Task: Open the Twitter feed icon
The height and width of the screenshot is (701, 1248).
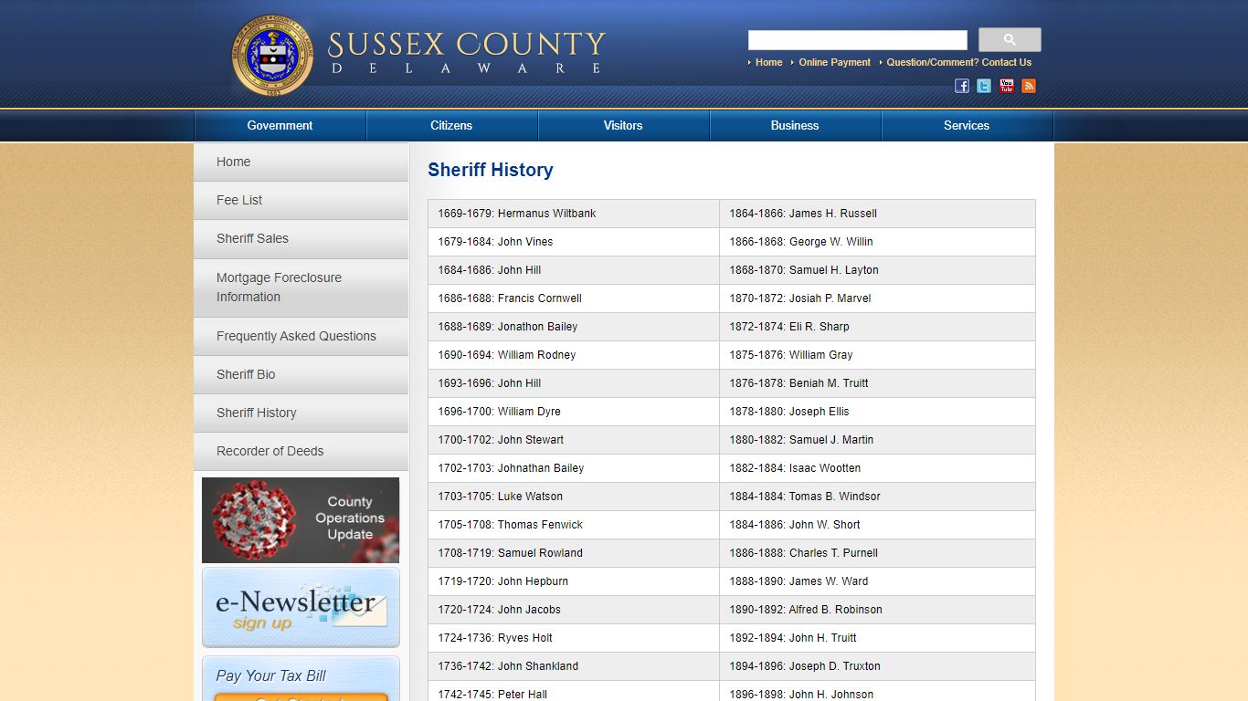Action: point(984,86)
